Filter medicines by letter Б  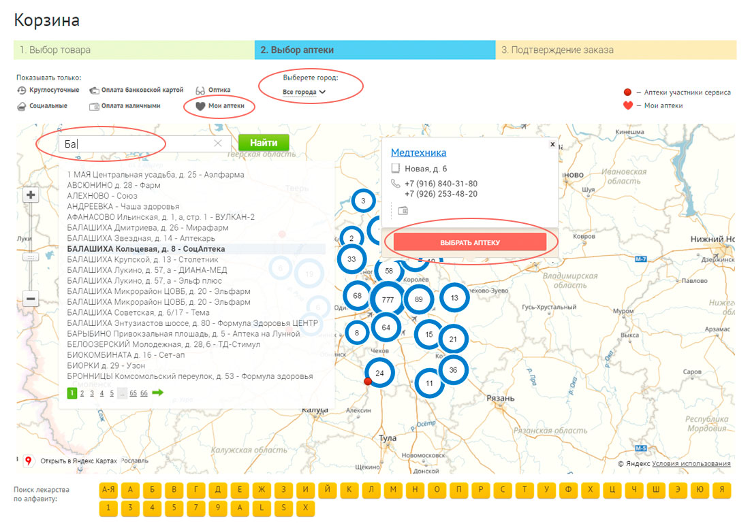point(152,490)
